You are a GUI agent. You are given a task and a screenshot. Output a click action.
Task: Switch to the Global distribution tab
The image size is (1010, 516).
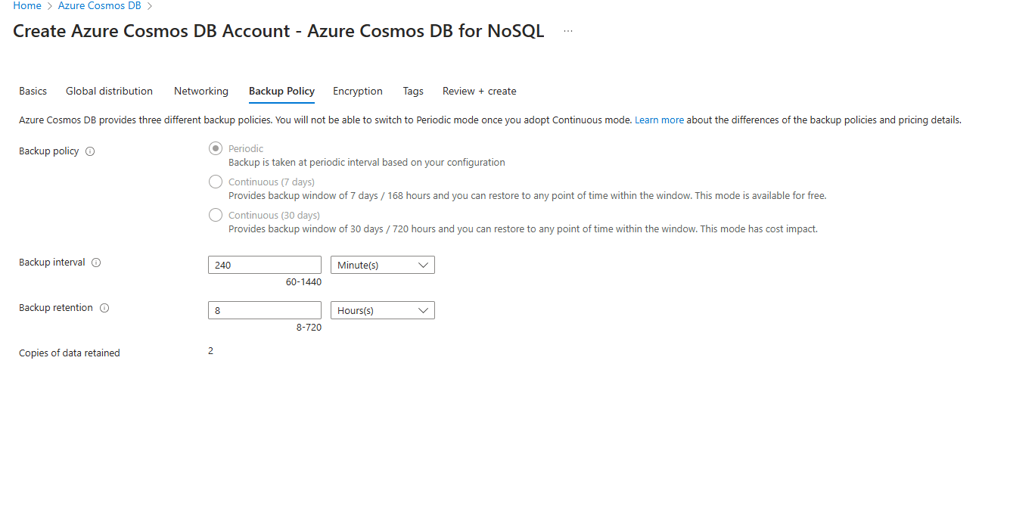click(109, 91)
